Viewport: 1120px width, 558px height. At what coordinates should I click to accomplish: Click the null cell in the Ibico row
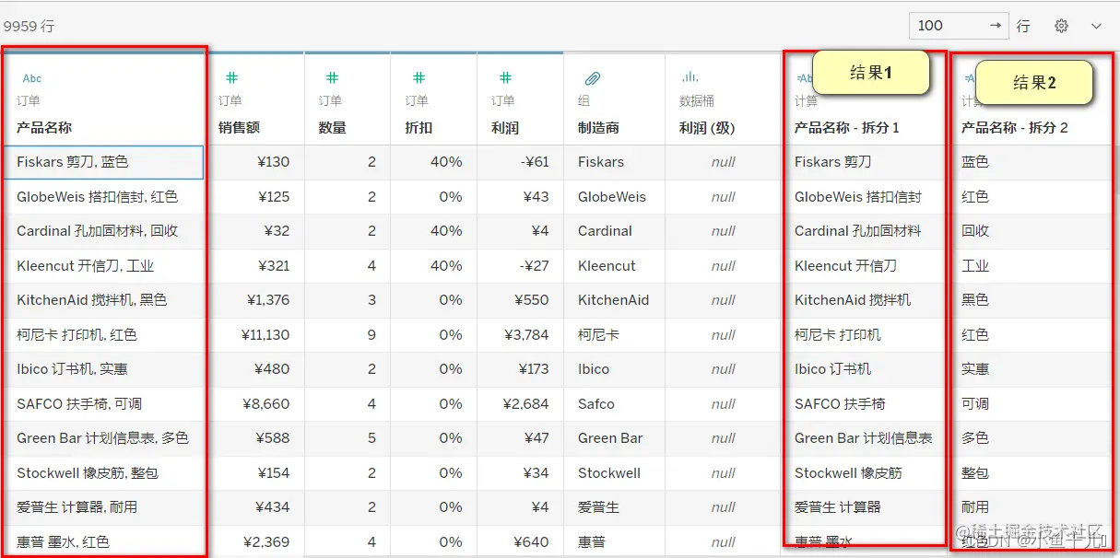coord(724,369)
